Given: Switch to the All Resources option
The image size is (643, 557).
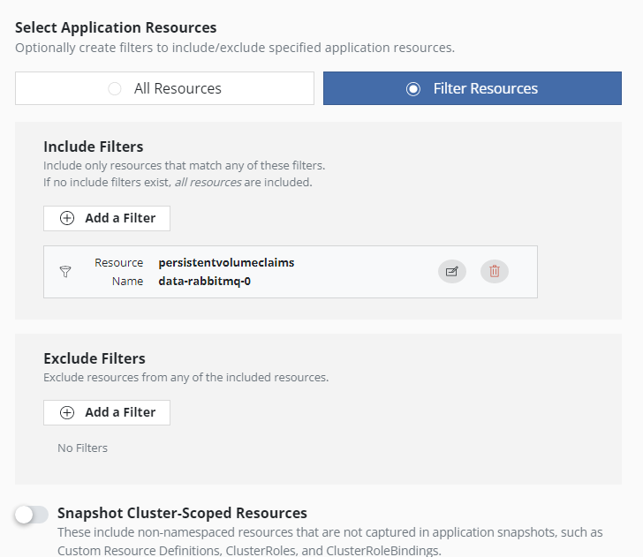Looking at the screenshot, I should pos(164,88).
